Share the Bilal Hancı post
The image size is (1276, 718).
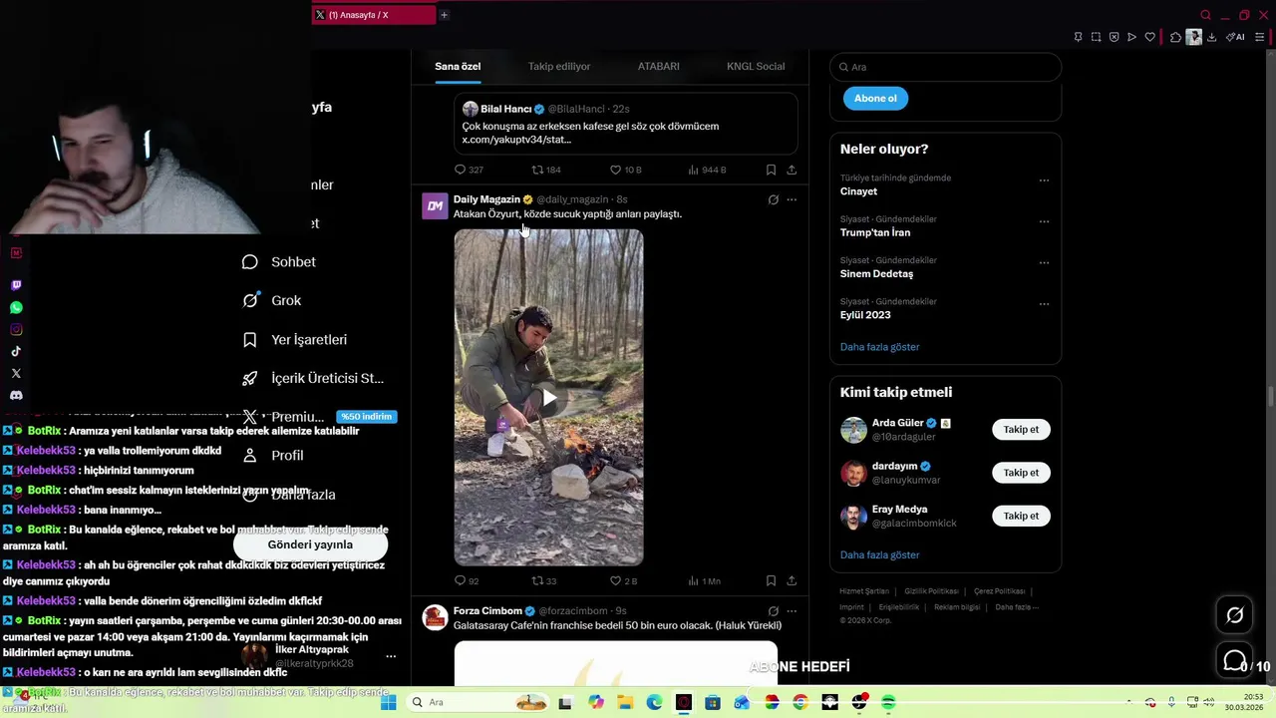(x=792, y=170)
